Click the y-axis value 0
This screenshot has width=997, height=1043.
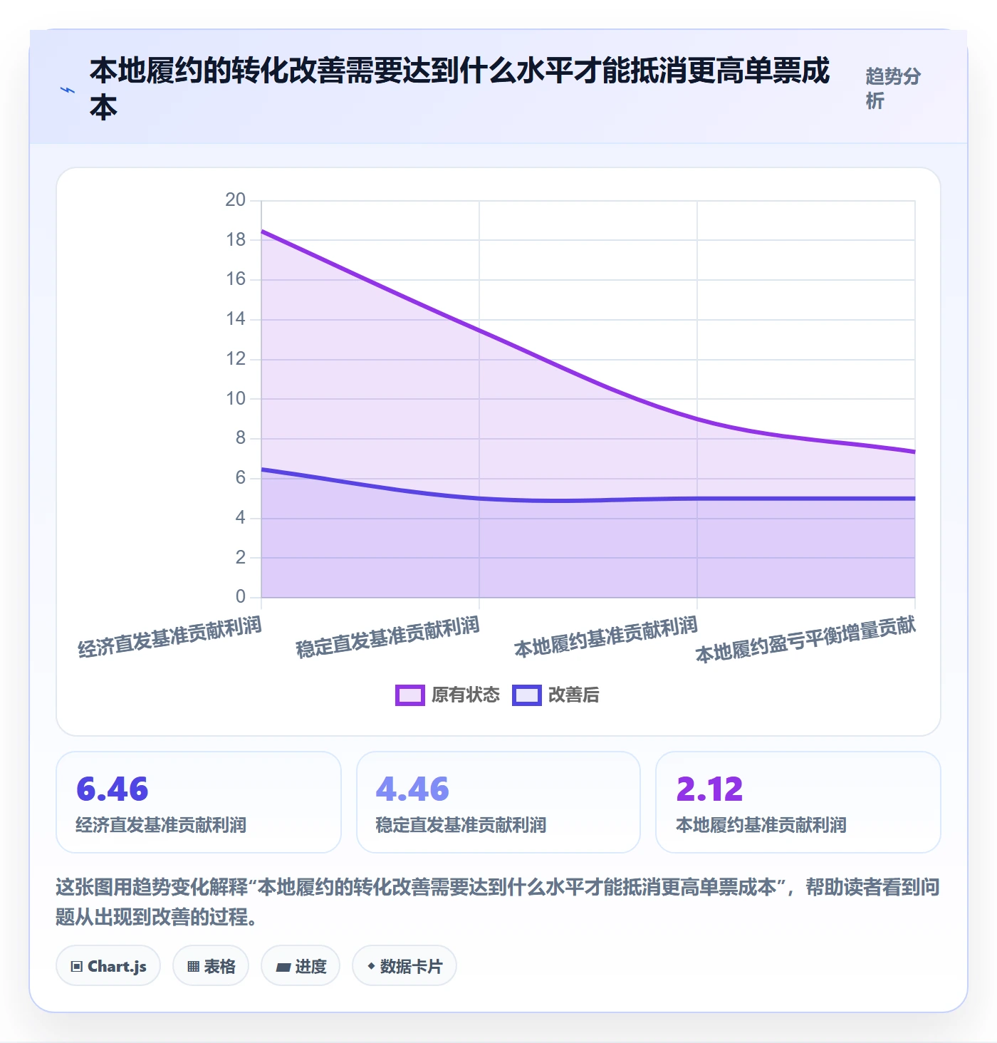[x=241, y=597]
